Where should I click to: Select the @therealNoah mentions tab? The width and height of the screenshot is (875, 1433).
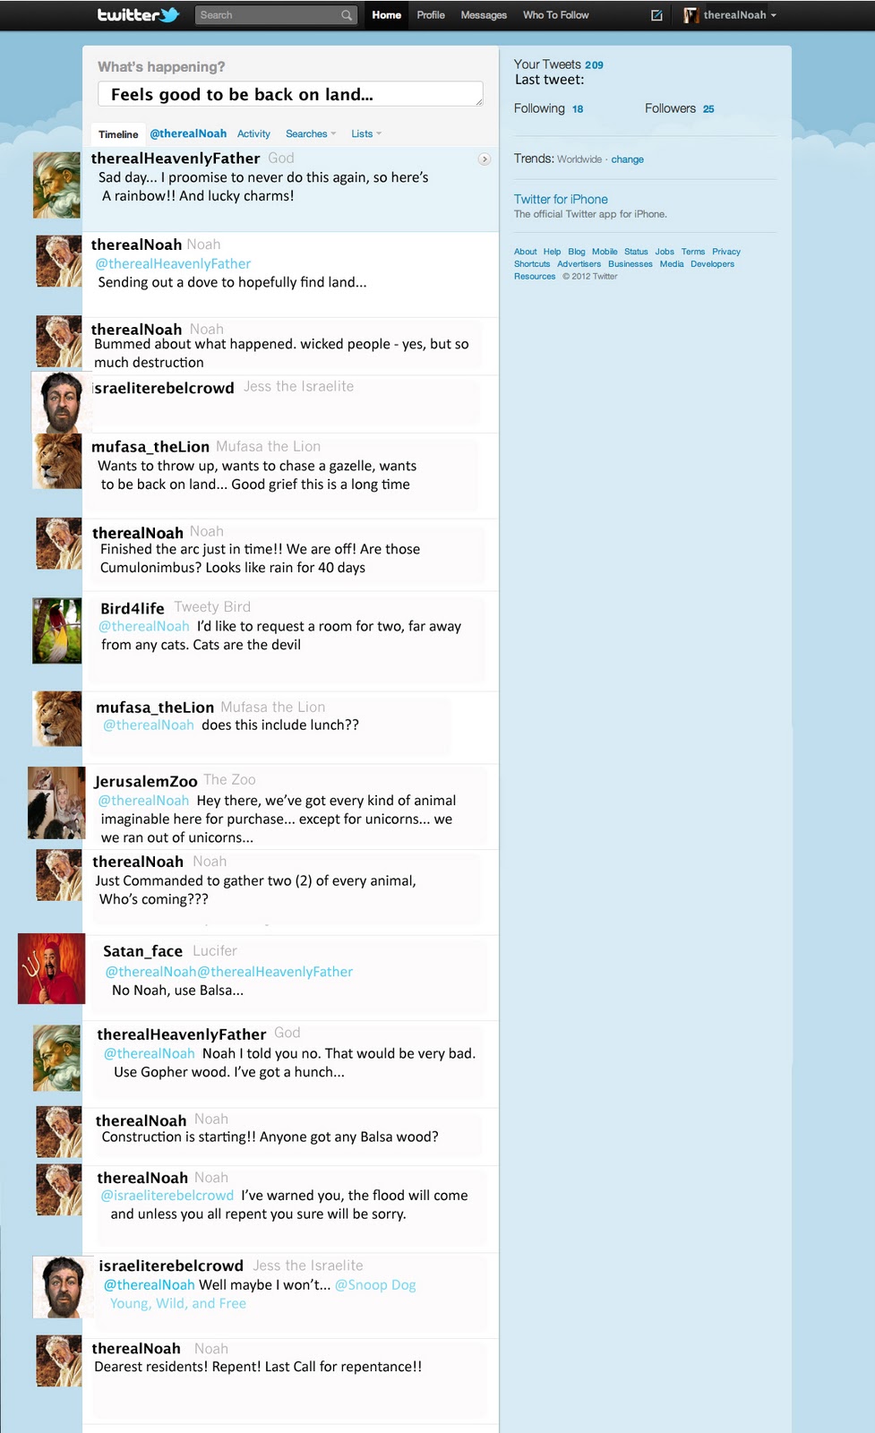tap(188, 133)
